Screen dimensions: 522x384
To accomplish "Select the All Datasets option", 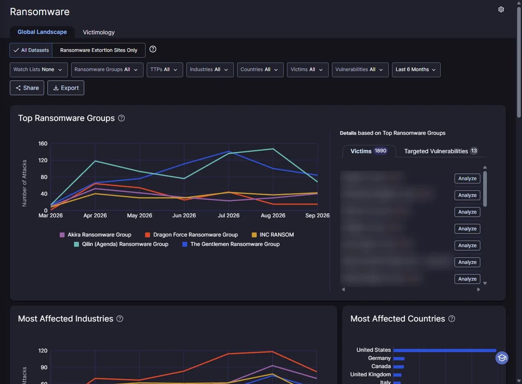I will [x=31, y=50].
